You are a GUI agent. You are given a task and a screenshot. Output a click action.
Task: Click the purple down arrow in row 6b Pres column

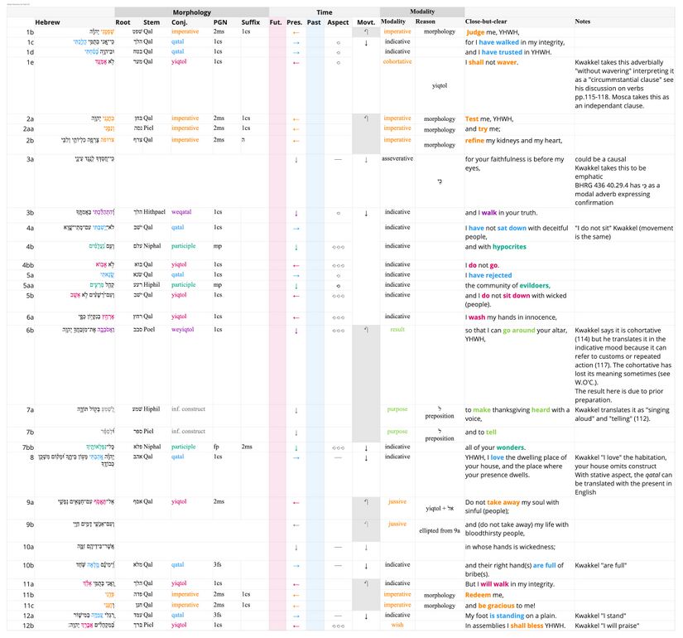pos(295,330)
